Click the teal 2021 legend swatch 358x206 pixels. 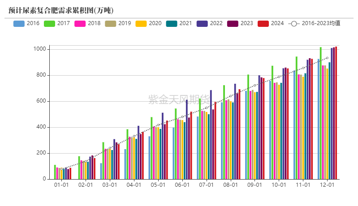pos(172,23)
